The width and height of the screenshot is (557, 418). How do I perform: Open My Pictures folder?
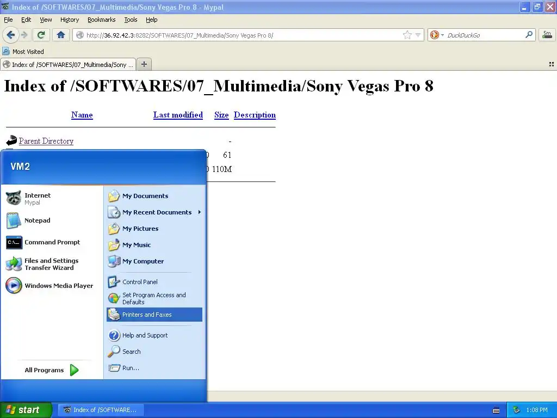pos(154,229)
